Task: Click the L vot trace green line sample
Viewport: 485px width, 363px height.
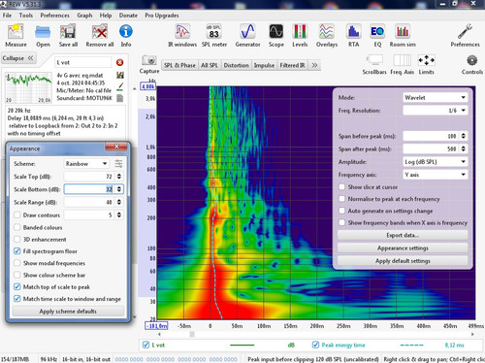Action: pos(242,346)
